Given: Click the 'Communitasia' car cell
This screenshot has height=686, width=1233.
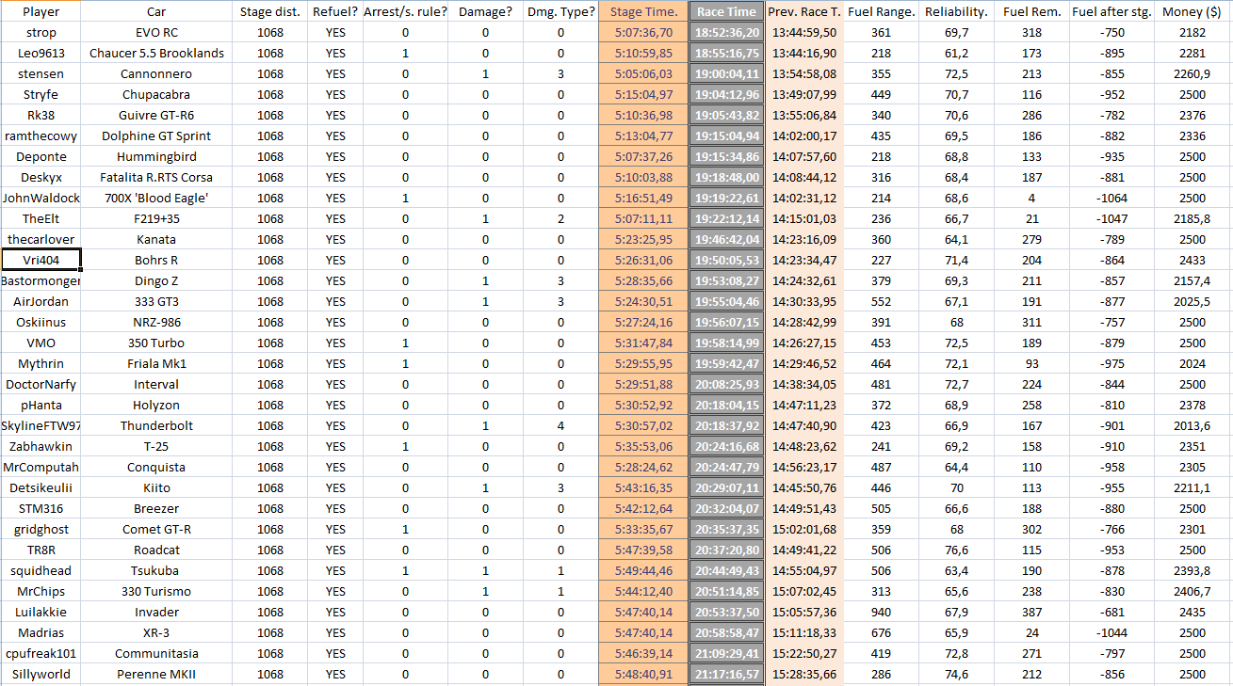Looking at the screenshot, I should coord(156,653).
